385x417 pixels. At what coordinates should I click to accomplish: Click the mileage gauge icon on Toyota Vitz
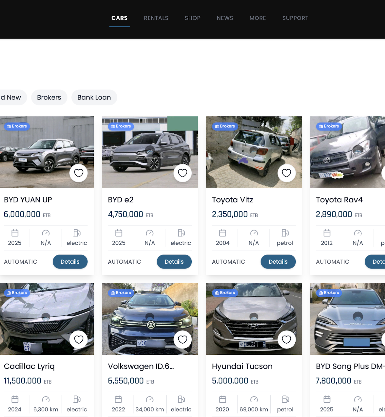click(254, 233)
